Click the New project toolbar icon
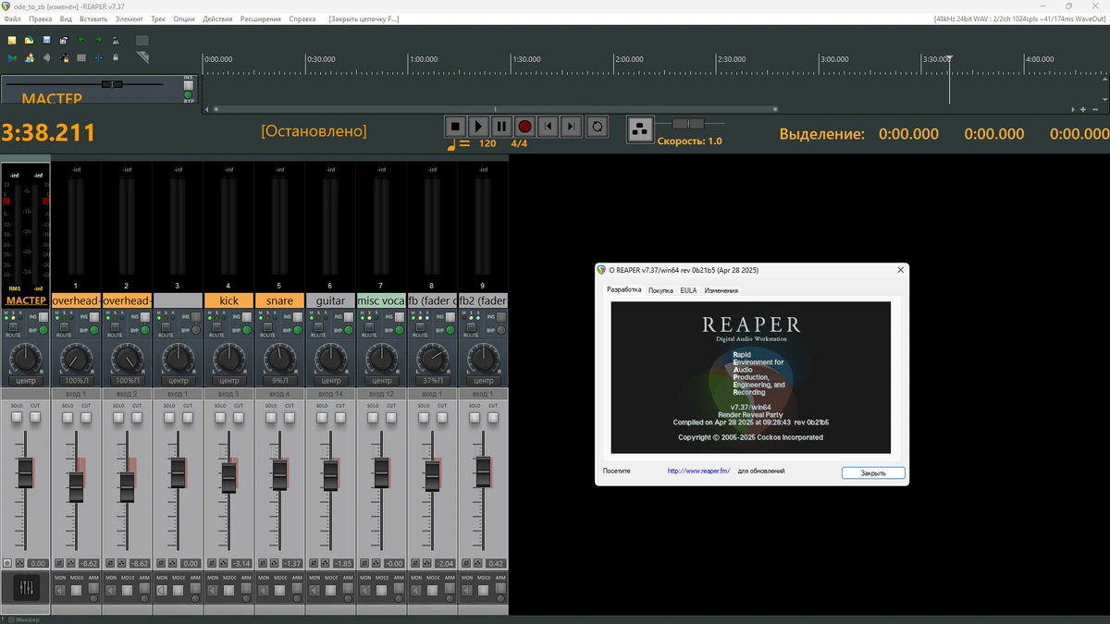 pyautogui.click(x=12, y=41)
